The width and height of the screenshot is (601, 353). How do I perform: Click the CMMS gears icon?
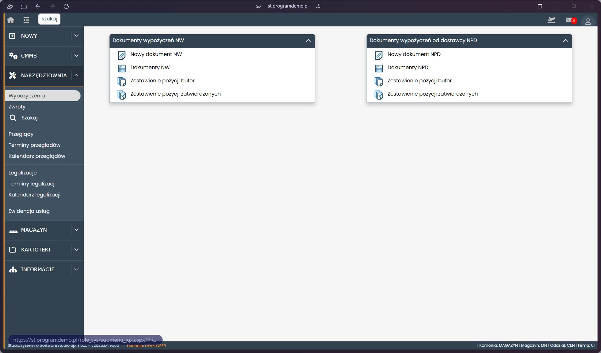point(13,56)
